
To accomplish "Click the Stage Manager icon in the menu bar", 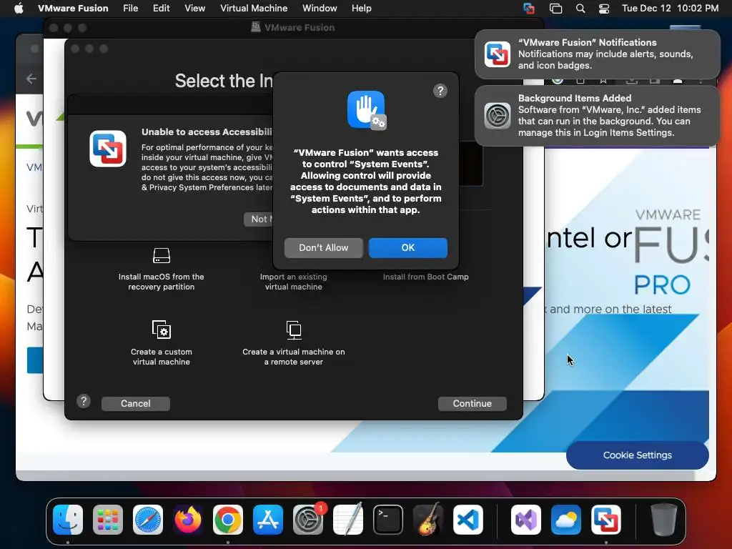I will click(x=555, y=8).
